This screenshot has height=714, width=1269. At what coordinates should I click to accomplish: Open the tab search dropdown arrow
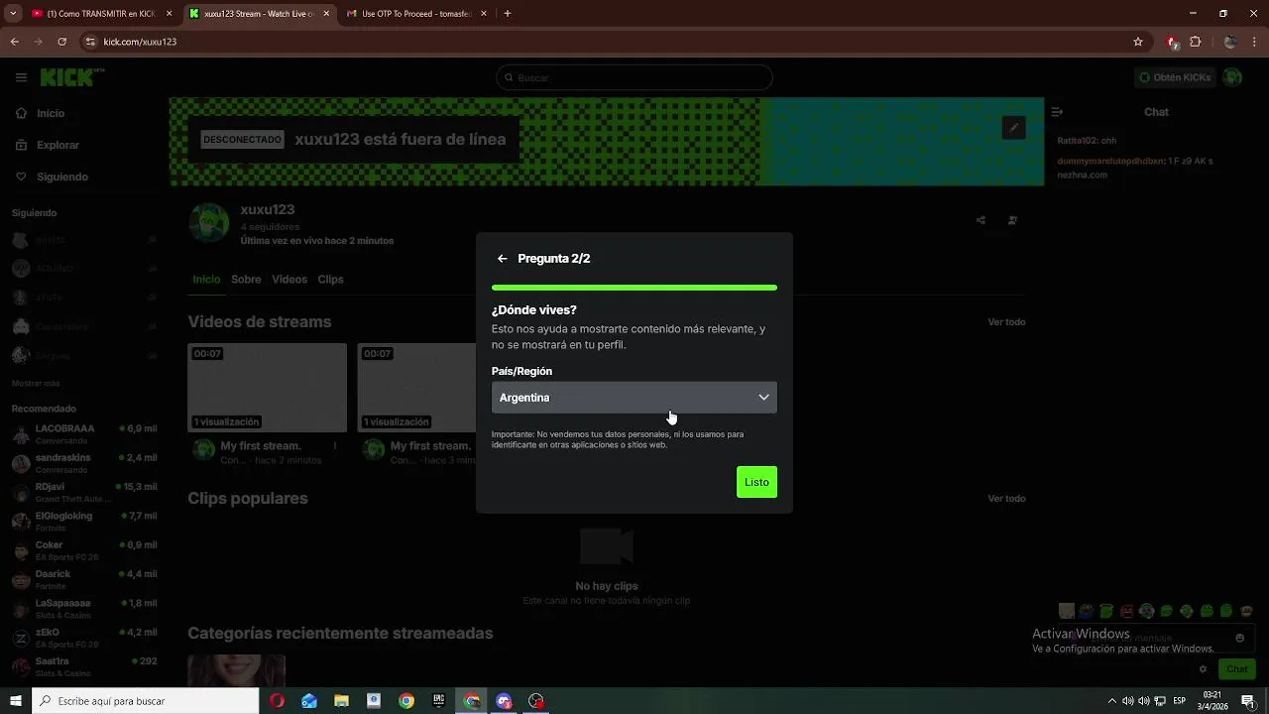[13, 14]
